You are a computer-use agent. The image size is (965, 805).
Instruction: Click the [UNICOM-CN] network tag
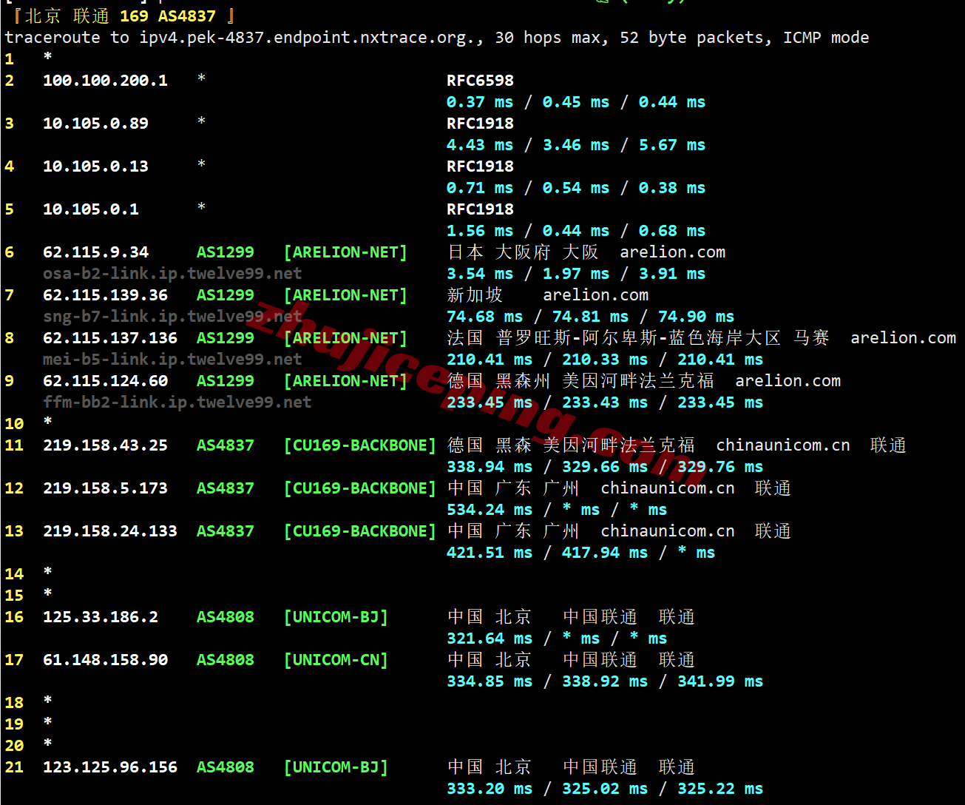click(336, 660)
